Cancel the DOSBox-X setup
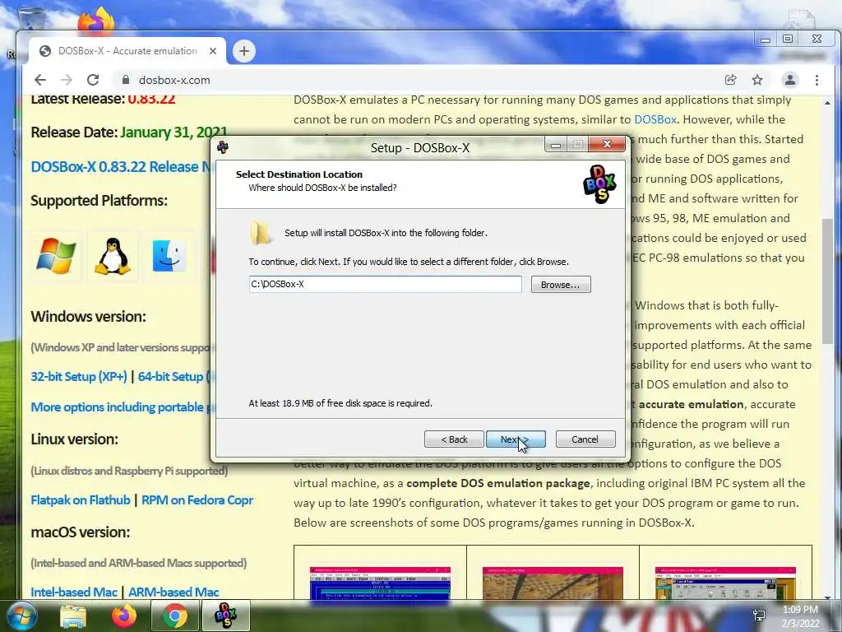This screenshot has width=842, height=632. click(585, 439)
